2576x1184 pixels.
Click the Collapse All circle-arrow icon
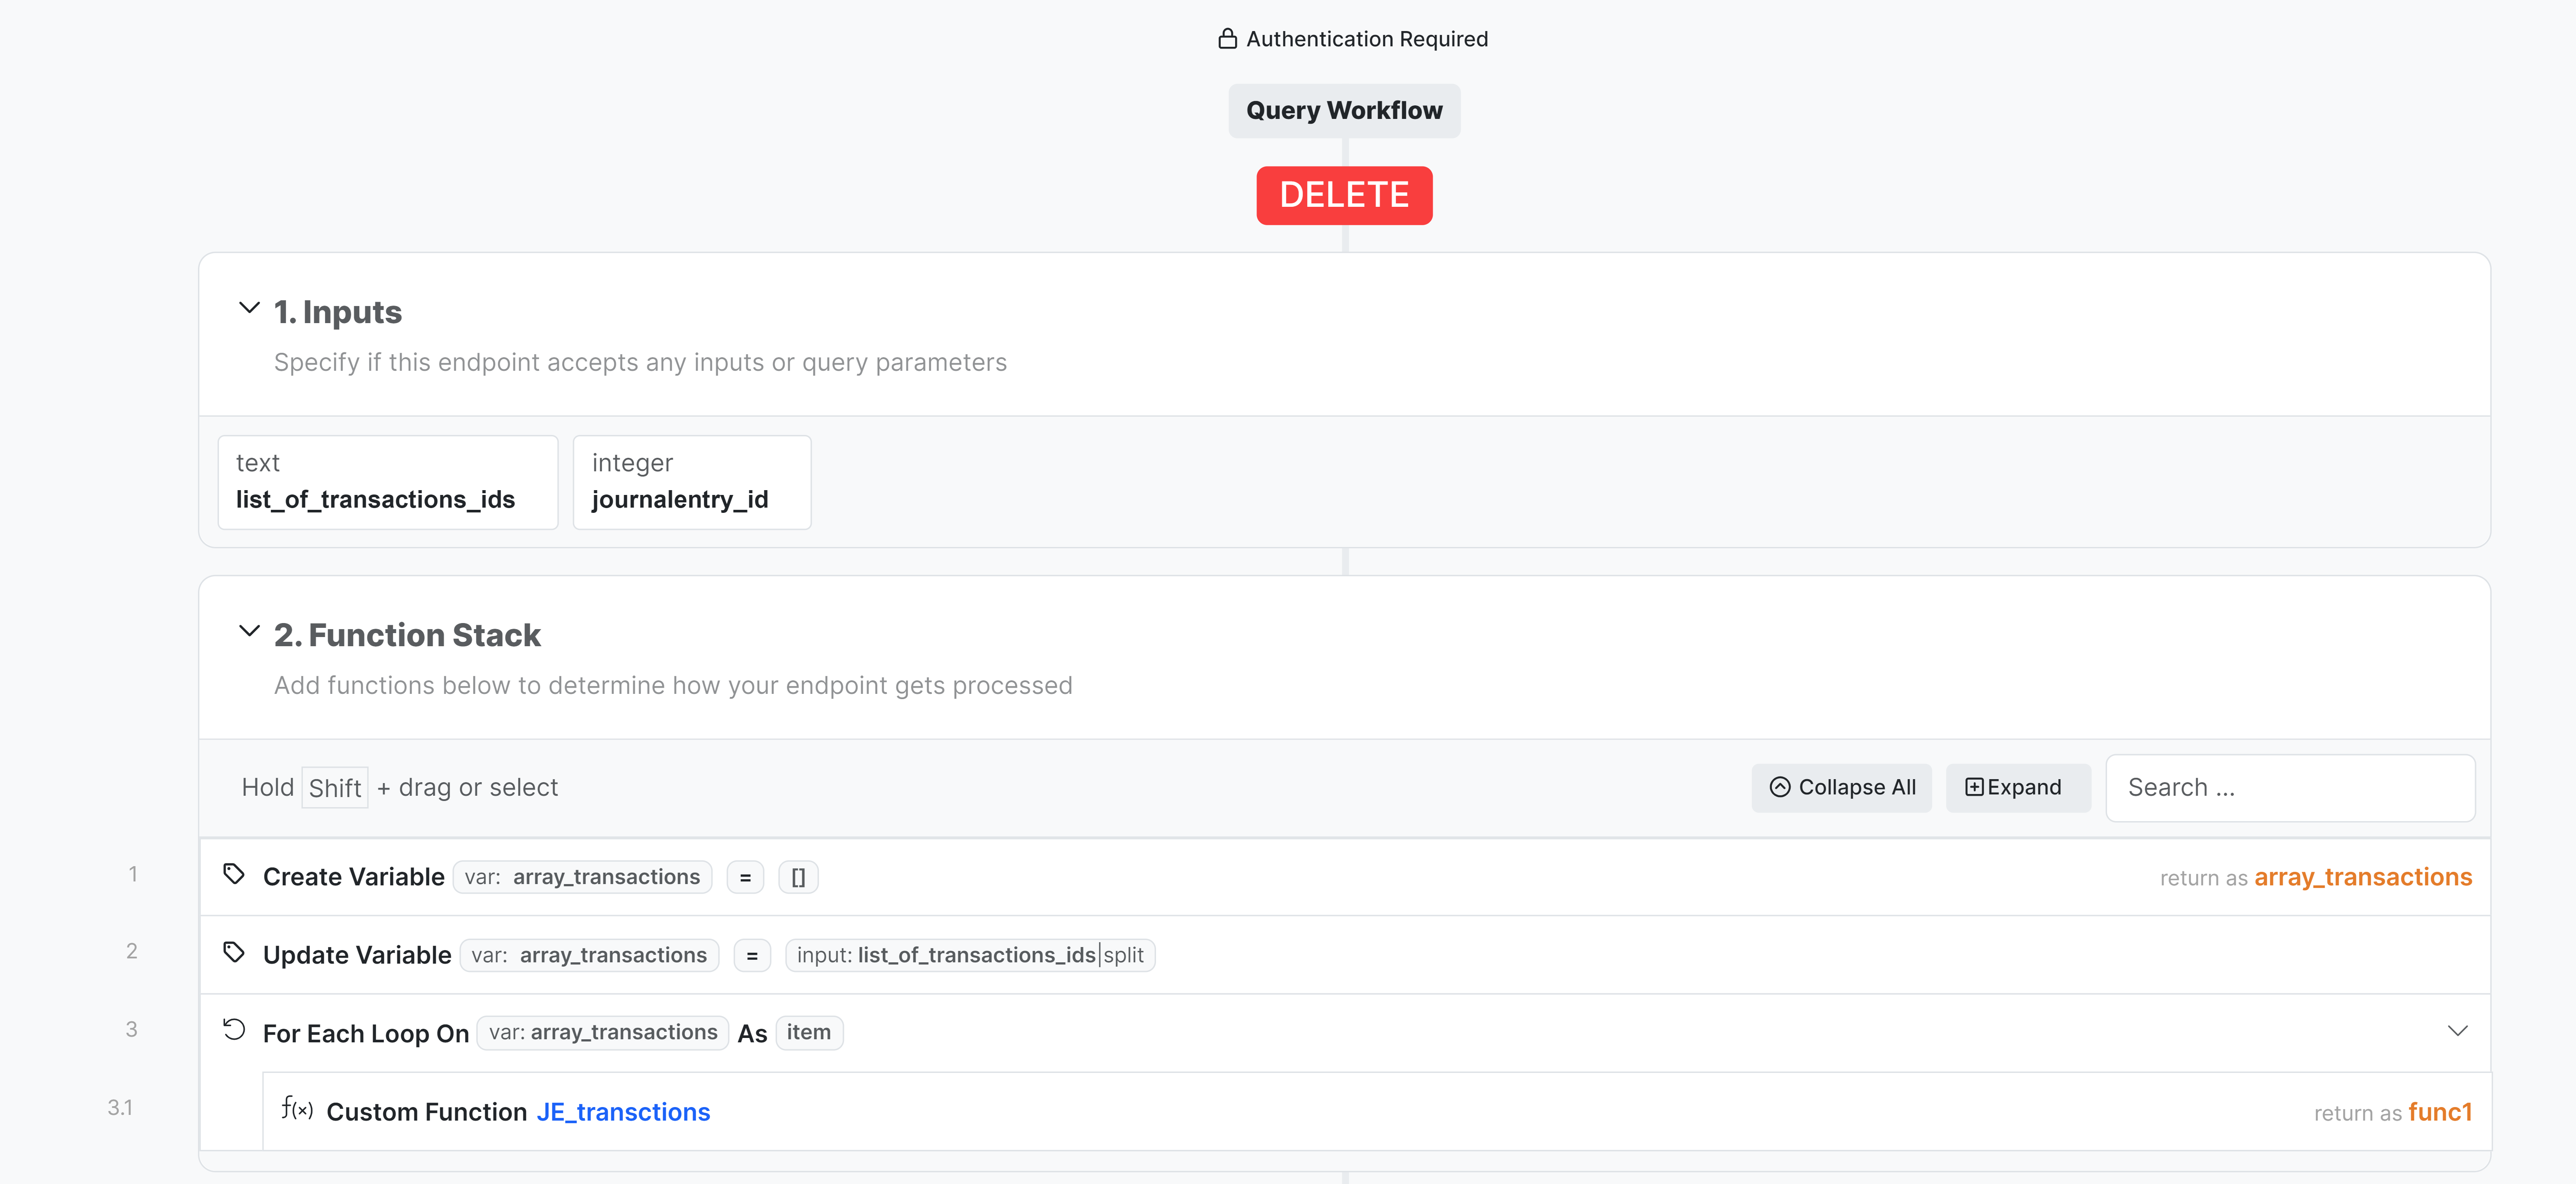point(1780,787)
